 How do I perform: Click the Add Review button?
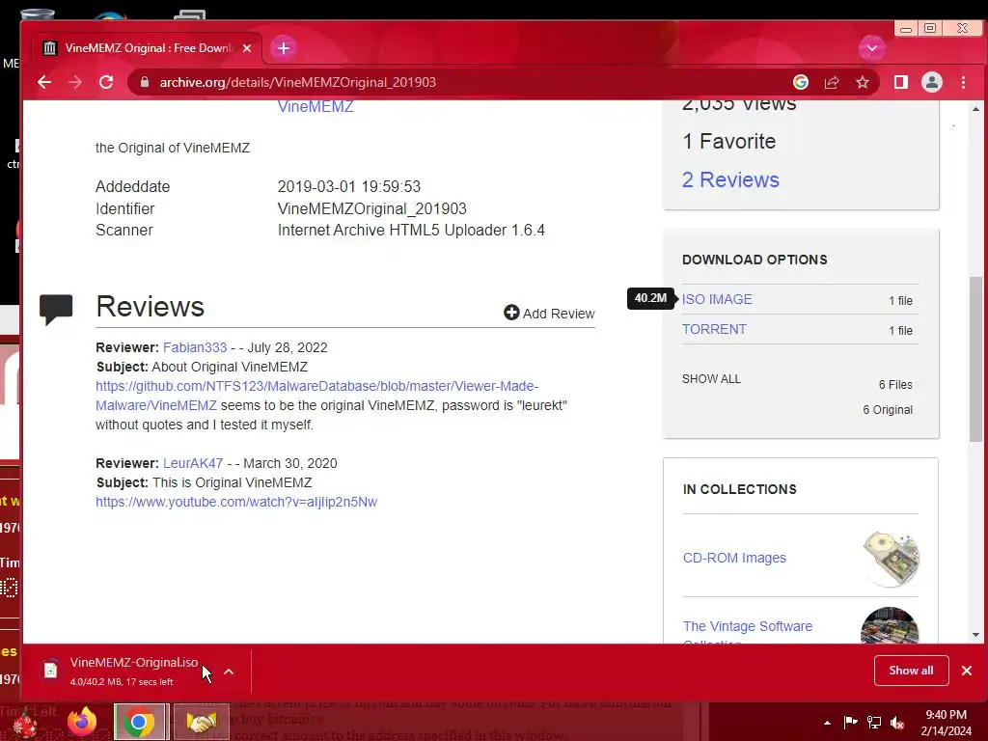(549, 314)
